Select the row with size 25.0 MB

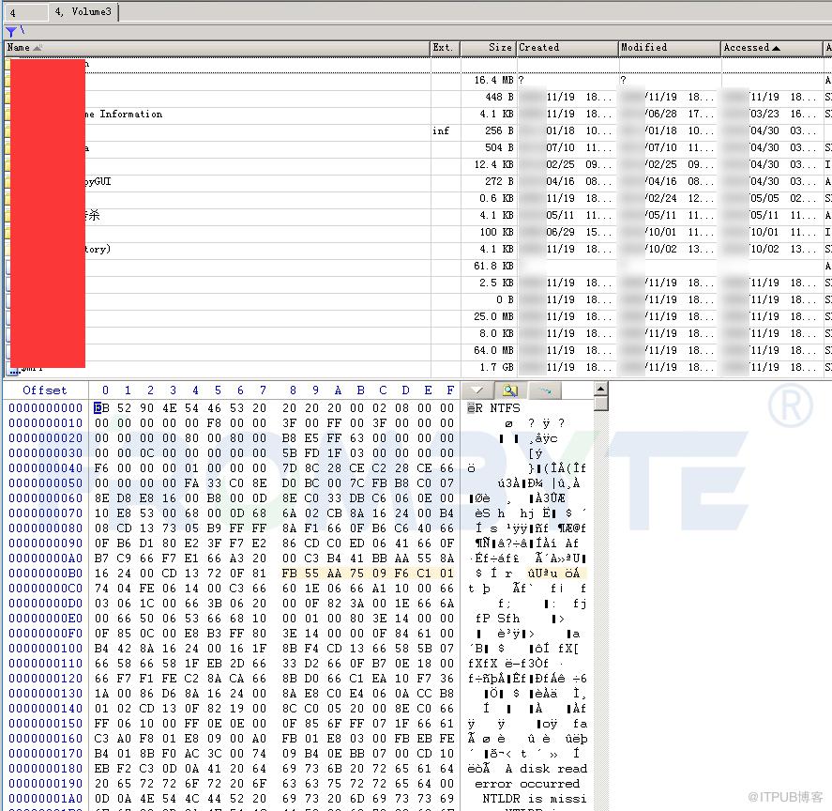(417, 317)
